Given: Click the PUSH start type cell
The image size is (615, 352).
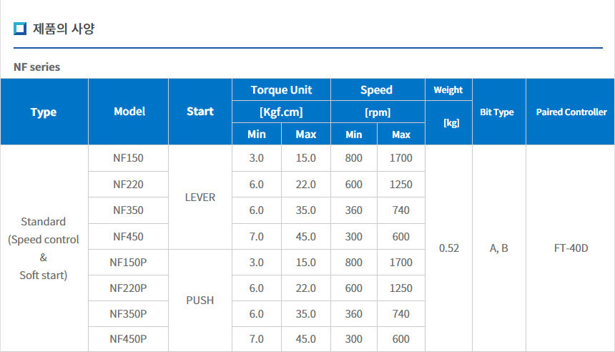Looking at the screenshot, I should (x=200, y=300).
